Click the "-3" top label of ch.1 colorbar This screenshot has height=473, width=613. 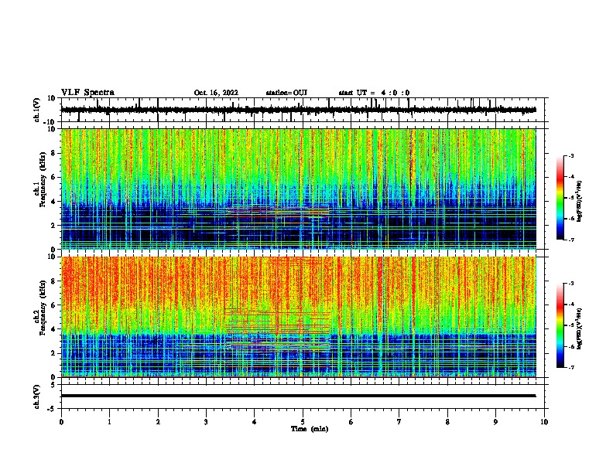point(570,155)
